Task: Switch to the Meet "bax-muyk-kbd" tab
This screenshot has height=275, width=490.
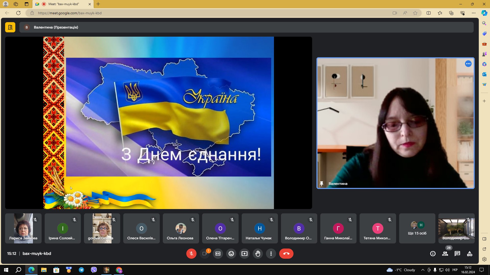Action: tap(63, 4)
